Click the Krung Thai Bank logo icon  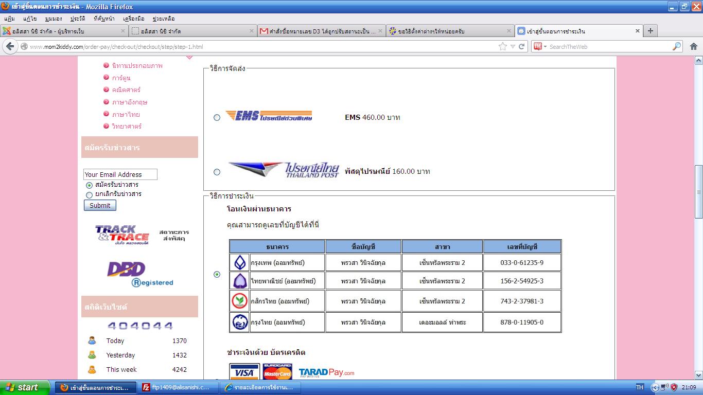239,322
